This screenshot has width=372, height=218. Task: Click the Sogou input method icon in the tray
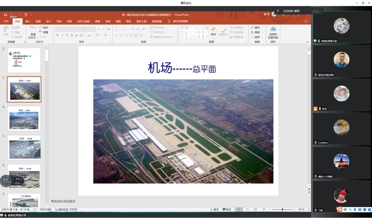[x=340, y=210]
